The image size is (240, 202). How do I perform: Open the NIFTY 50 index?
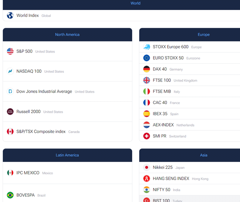(162, 190)
